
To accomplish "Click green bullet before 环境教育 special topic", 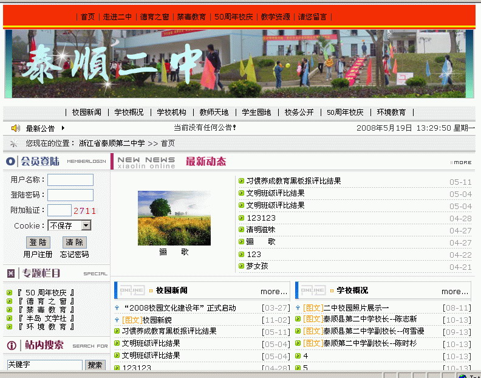I will pos(10,327).
